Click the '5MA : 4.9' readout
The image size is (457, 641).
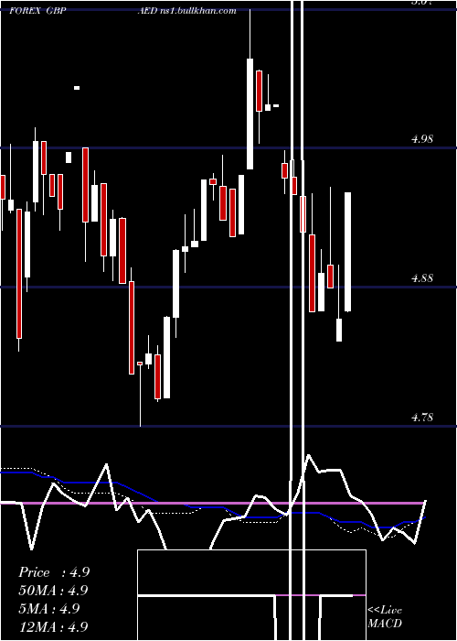pos(49,608)
